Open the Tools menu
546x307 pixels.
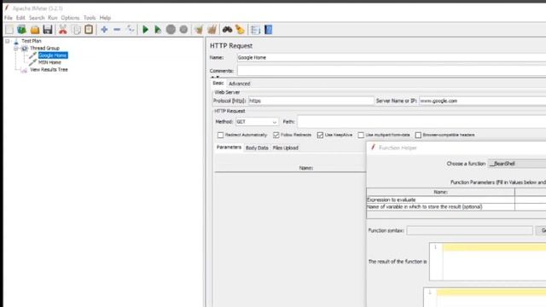point(90,18)
